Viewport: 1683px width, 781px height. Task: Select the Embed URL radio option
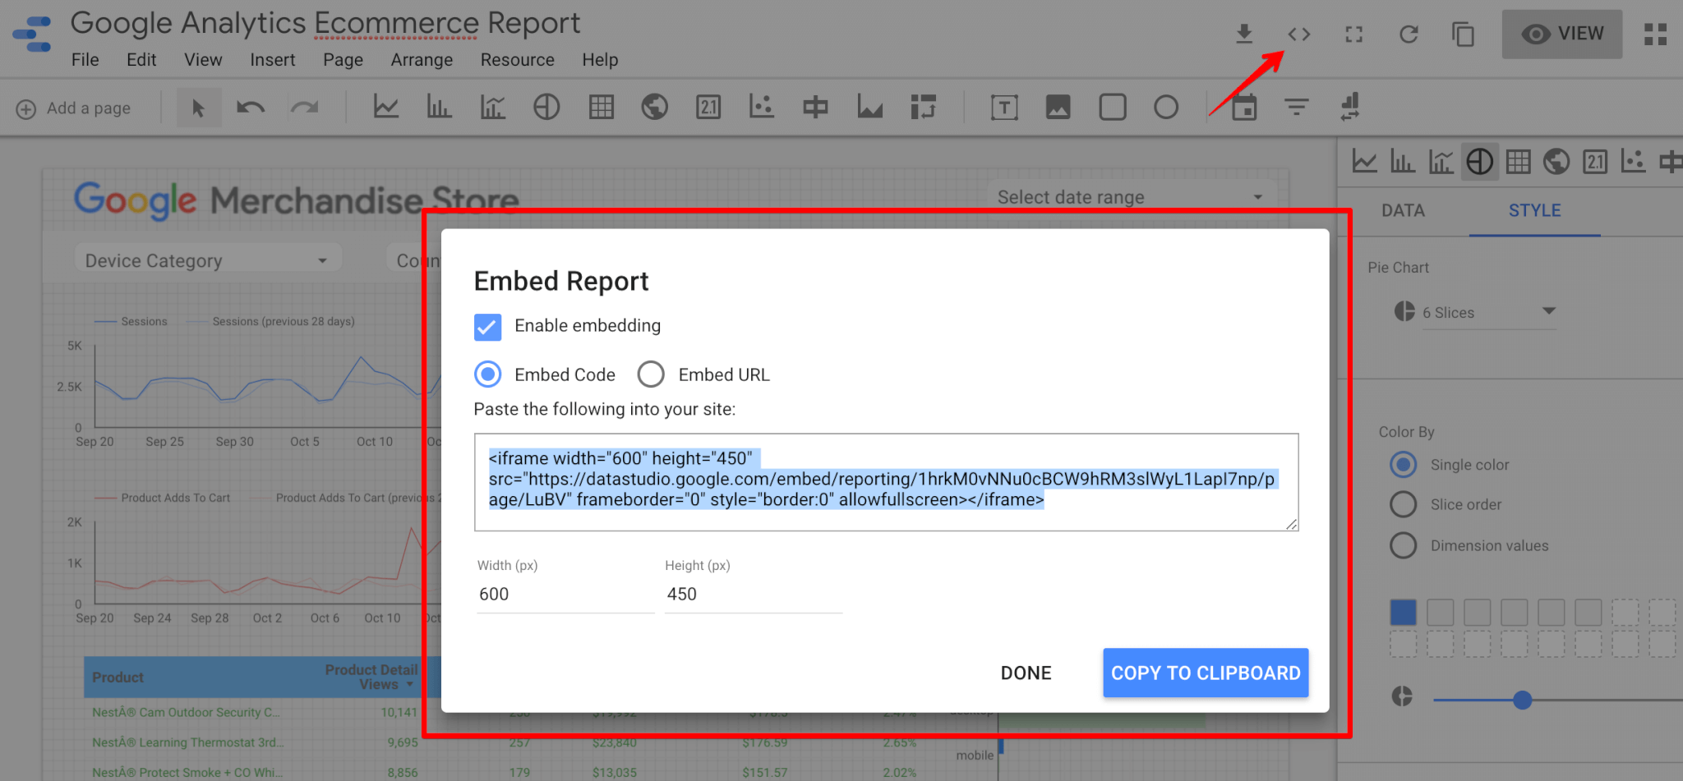[651, 374]
